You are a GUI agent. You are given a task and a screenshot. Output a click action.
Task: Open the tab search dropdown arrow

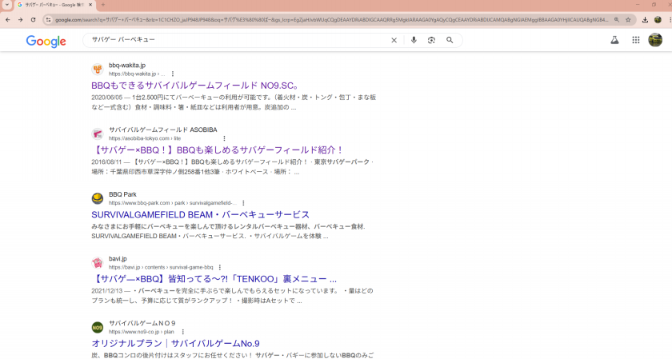[x=7, y=5]
